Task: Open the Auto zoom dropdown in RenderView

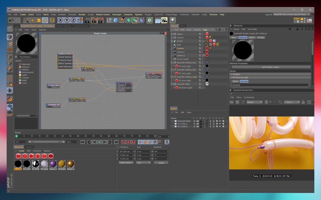Action: [292, 102]
